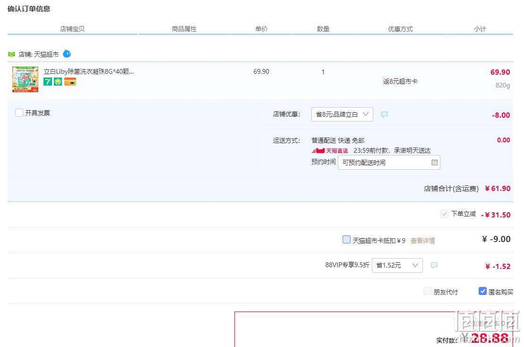Open the 查看详情 link
Screen dimensions: 524x347
pyautogui.click(x=422, y=241)
